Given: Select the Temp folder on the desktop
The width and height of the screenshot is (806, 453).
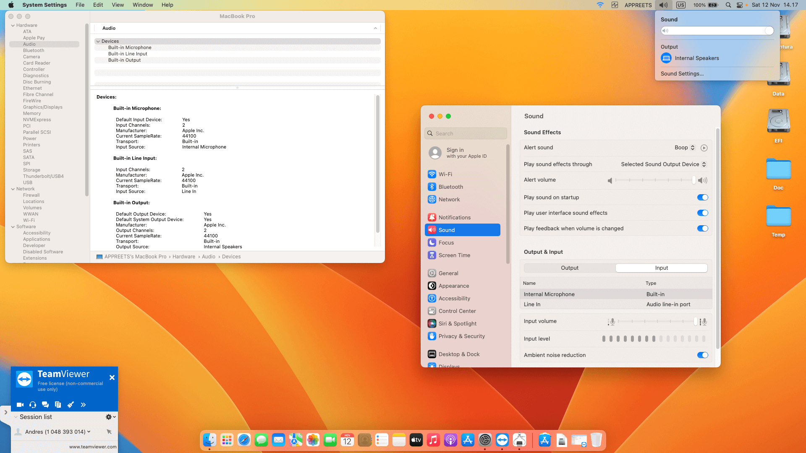Looking at the screenshot, I should tap(778, 221).
